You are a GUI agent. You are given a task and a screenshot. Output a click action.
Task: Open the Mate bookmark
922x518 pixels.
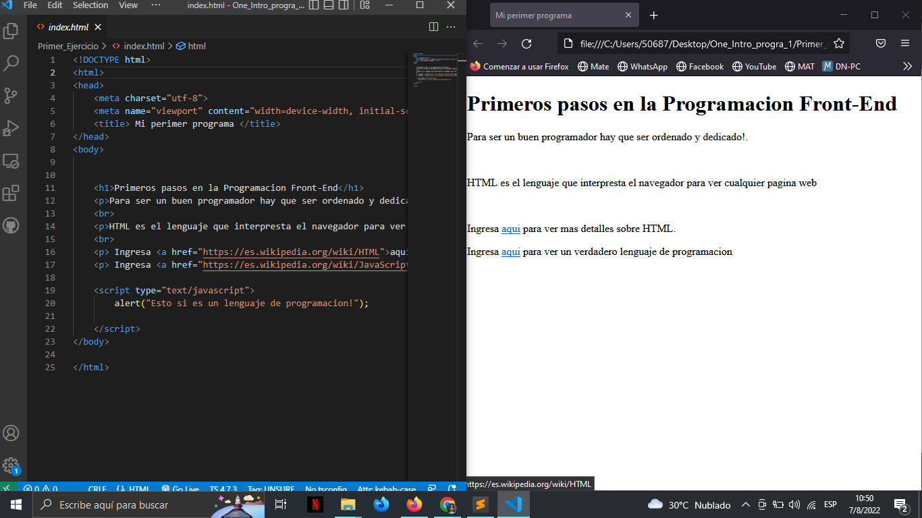[593, 67]
